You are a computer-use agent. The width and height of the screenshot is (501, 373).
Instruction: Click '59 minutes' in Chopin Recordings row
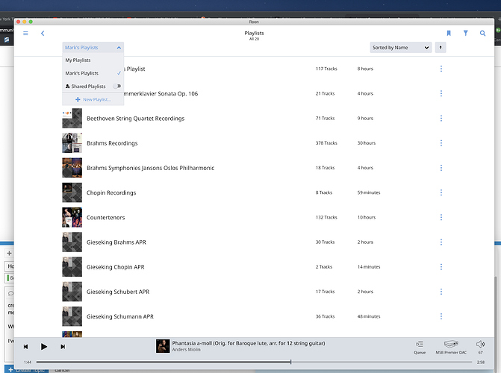tap(369, 192)
